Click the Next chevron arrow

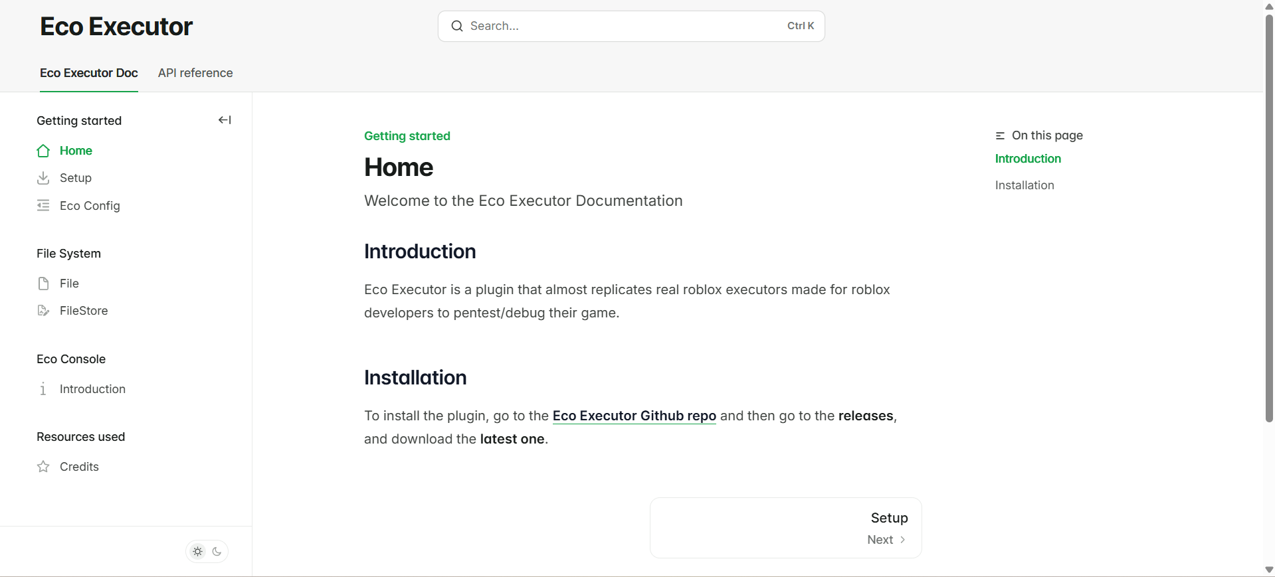pos(902,540)
